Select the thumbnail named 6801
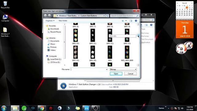The height and width of the screenshot is (111, 197). point(110,53)
